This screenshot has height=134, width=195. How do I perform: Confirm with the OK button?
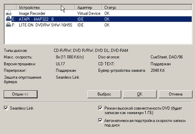[140, 94]
